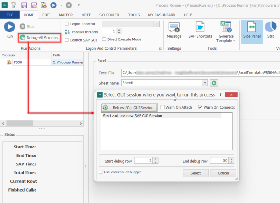Click the process list left scroll arrow

(x=3, y=123)
